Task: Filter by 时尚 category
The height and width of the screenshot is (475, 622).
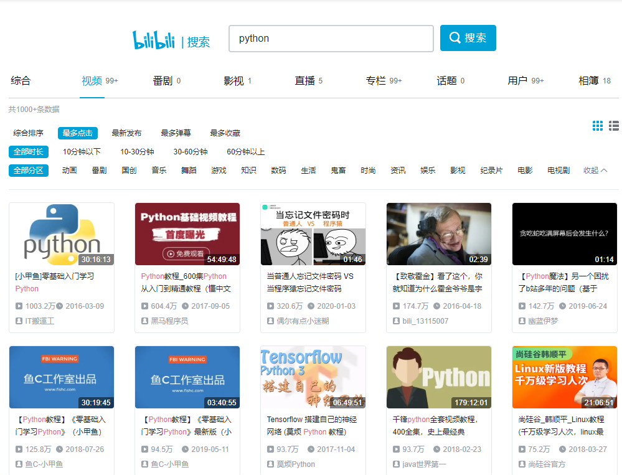Action: click(368, 171)
